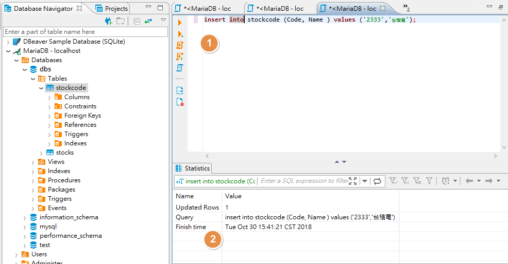Collapse the dbs database node
The image size is (508, 264).
25,69
